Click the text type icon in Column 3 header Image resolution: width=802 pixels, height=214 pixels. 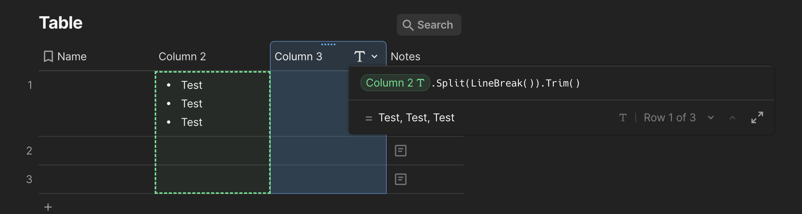[x=359, y=56]
